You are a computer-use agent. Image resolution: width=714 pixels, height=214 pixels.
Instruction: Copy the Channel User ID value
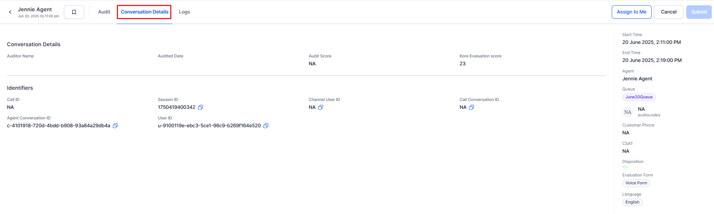click(x=321, y=107)
